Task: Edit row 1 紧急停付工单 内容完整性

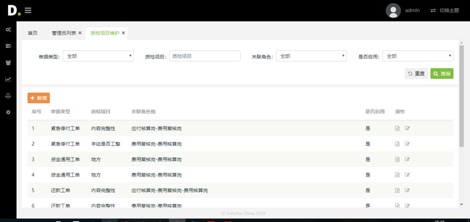Action: [x=407, y=128]
